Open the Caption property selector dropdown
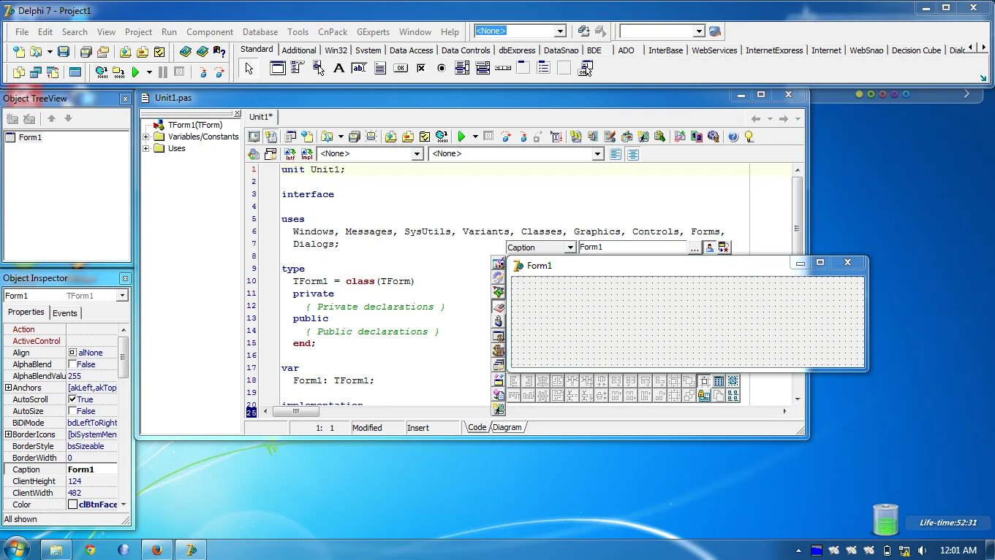 [x=569, y=248]
